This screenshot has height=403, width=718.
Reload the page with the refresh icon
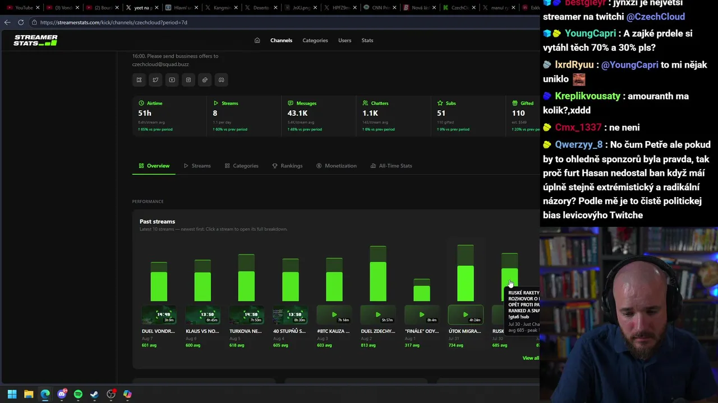[21, 22]
